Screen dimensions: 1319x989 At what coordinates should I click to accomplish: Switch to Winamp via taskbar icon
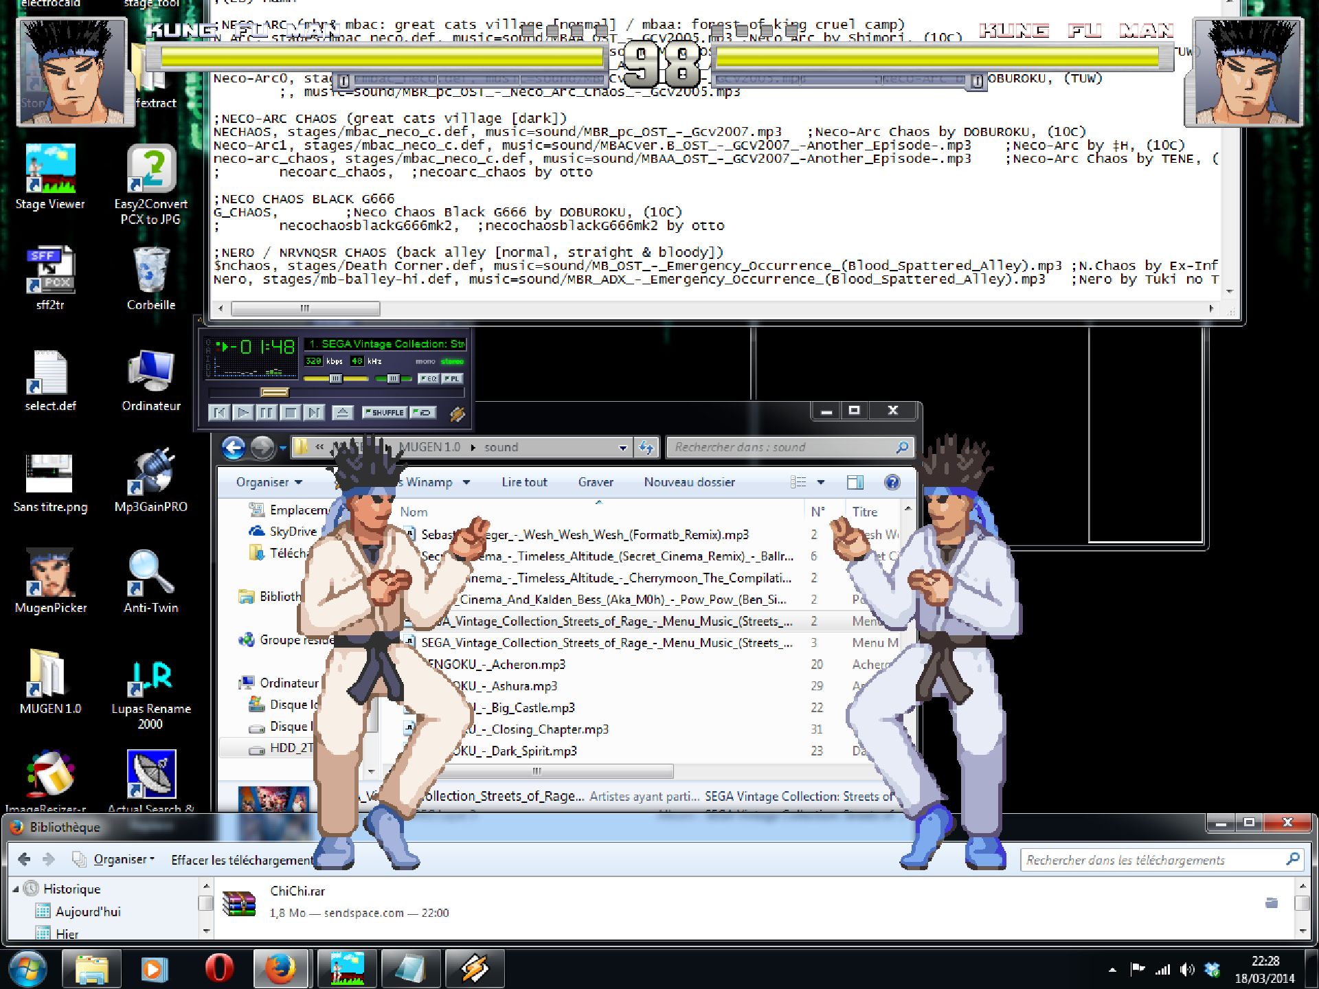pyautogui.click(x=475, y=968)
